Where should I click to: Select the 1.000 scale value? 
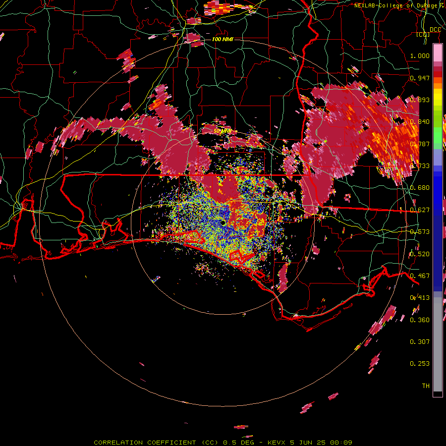point(420,56)
